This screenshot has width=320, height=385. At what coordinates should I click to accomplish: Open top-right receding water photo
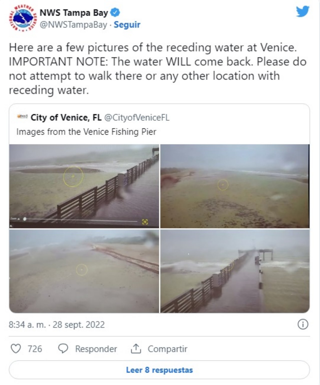pos(235,186)
